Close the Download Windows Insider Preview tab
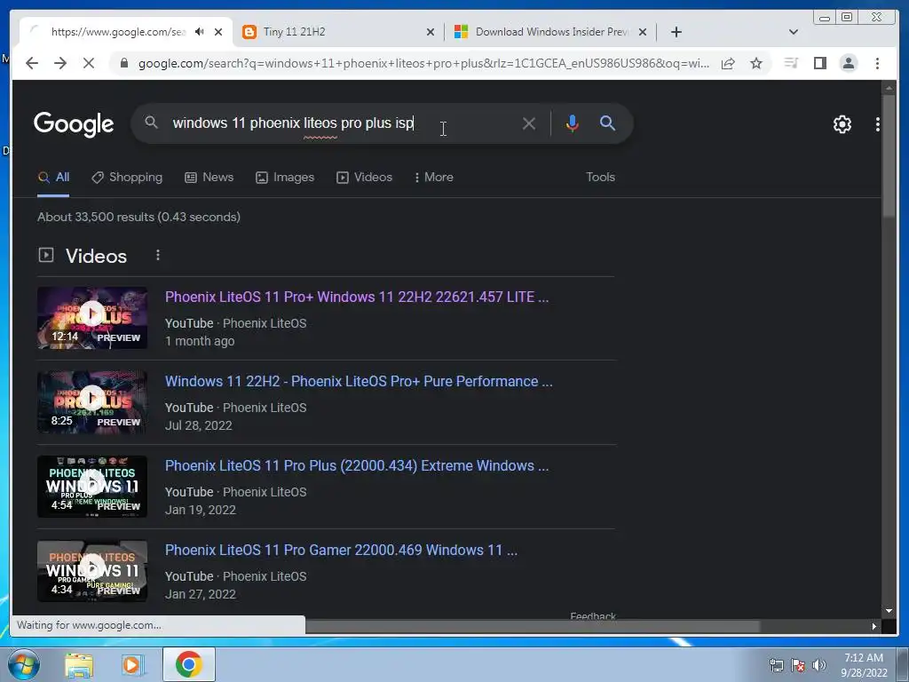Viewport: 909px width, 682px height. 643,32
